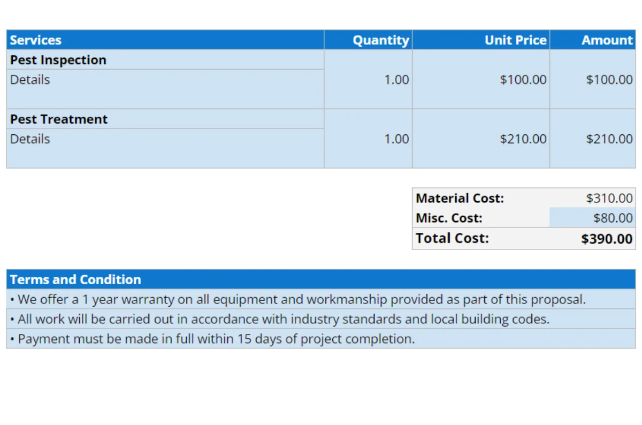Click the 1 year warranty bullet line
The width and height of the screenshot is (642, 425).
(297, 299)
